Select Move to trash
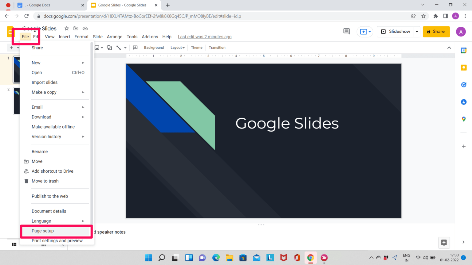Screen dimensions: 472x265 (x=56, y=181)
